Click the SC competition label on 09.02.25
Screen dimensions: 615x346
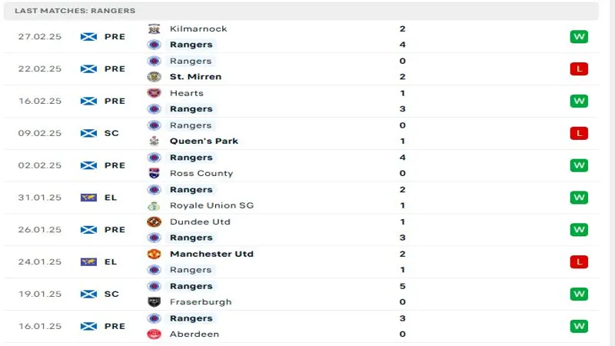click(111, 133)
